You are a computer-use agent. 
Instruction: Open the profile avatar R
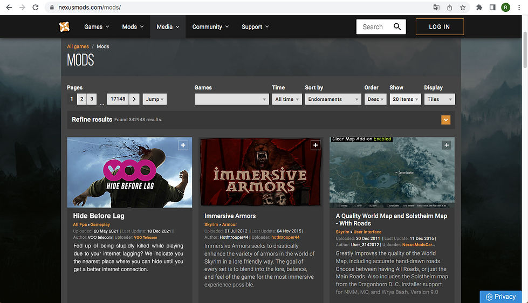[505, 8]
